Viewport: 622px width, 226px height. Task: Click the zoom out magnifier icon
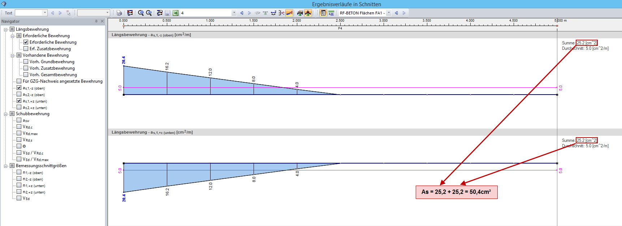(x=149, y=13)
